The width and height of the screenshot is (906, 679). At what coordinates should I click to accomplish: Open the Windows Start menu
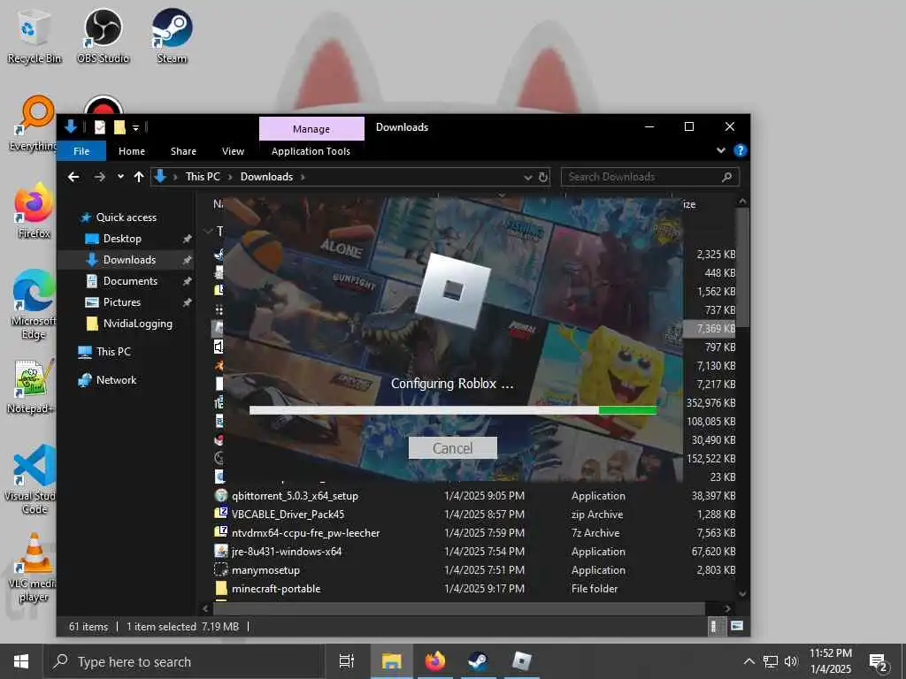(21, 661)
